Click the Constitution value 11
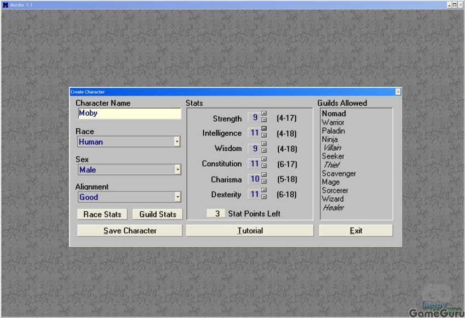This screenshot has height=318, width=465. (x=254, y=163)
